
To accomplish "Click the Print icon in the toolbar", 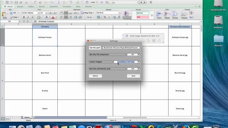I will 21,2.
